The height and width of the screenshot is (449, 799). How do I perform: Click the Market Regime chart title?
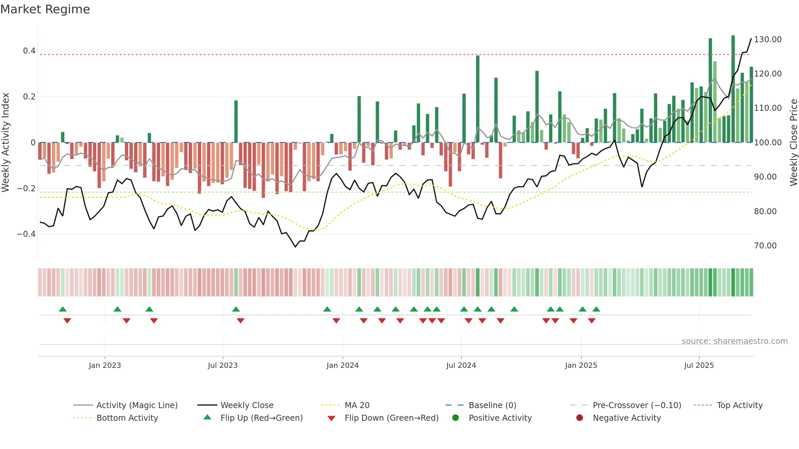click(x=45, y=9)
